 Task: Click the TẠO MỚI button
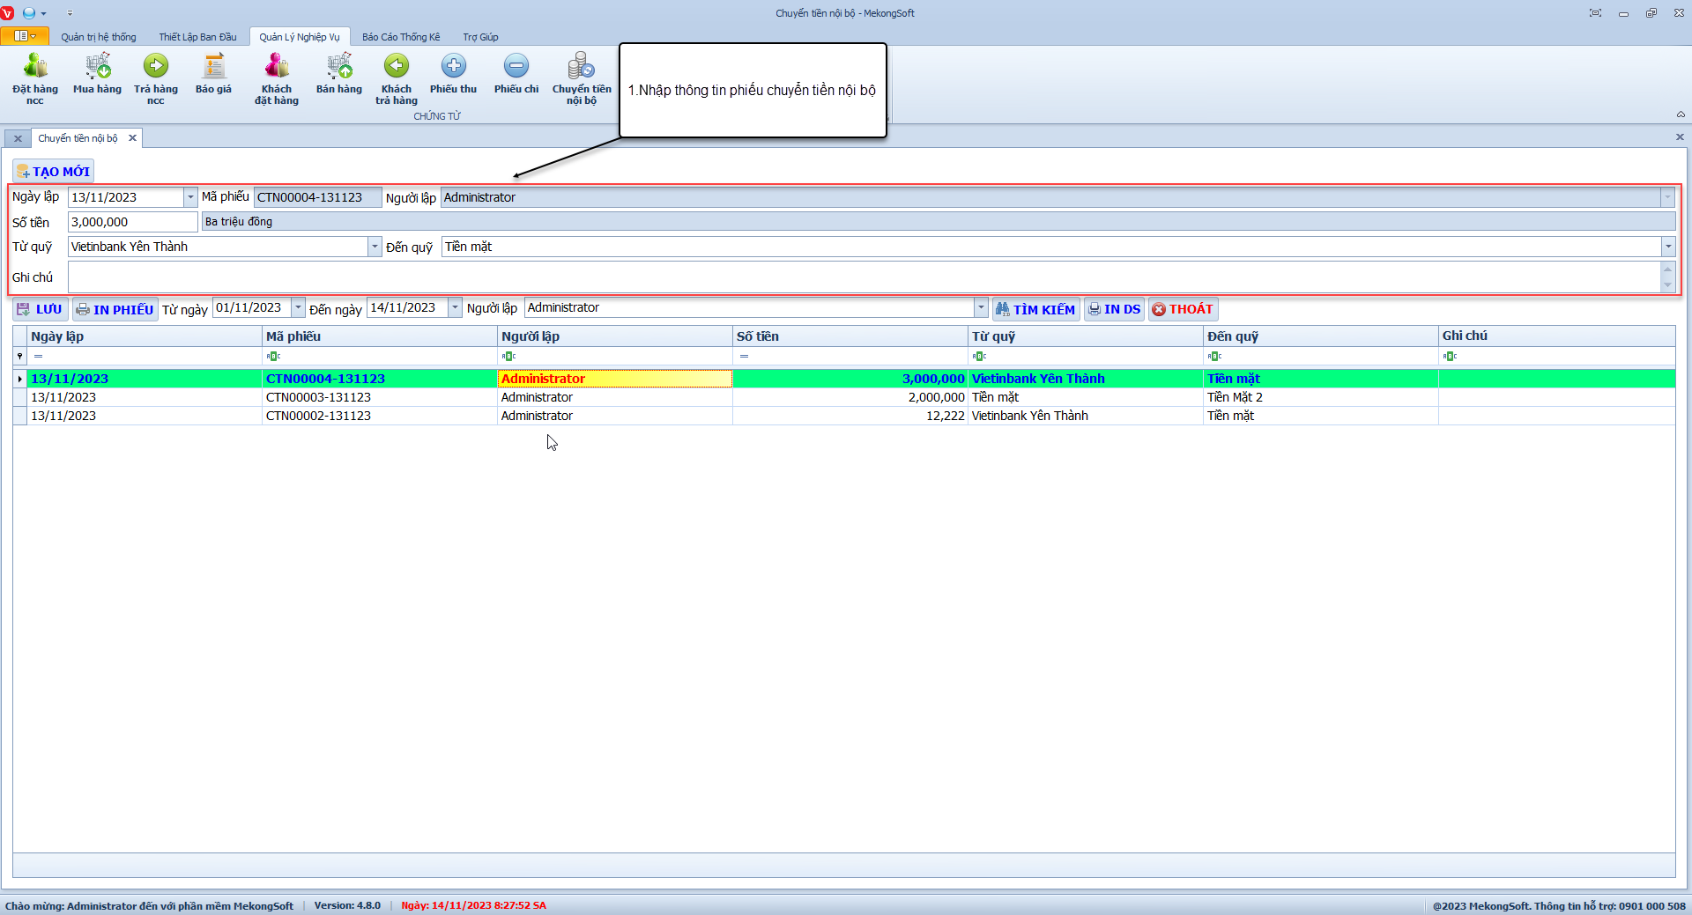click(x=53, y=172)
